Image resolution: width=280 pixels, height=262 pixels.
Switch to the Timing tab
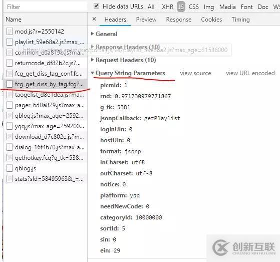[x=240, y=20]
